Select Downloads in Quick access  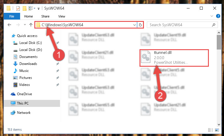28,64
